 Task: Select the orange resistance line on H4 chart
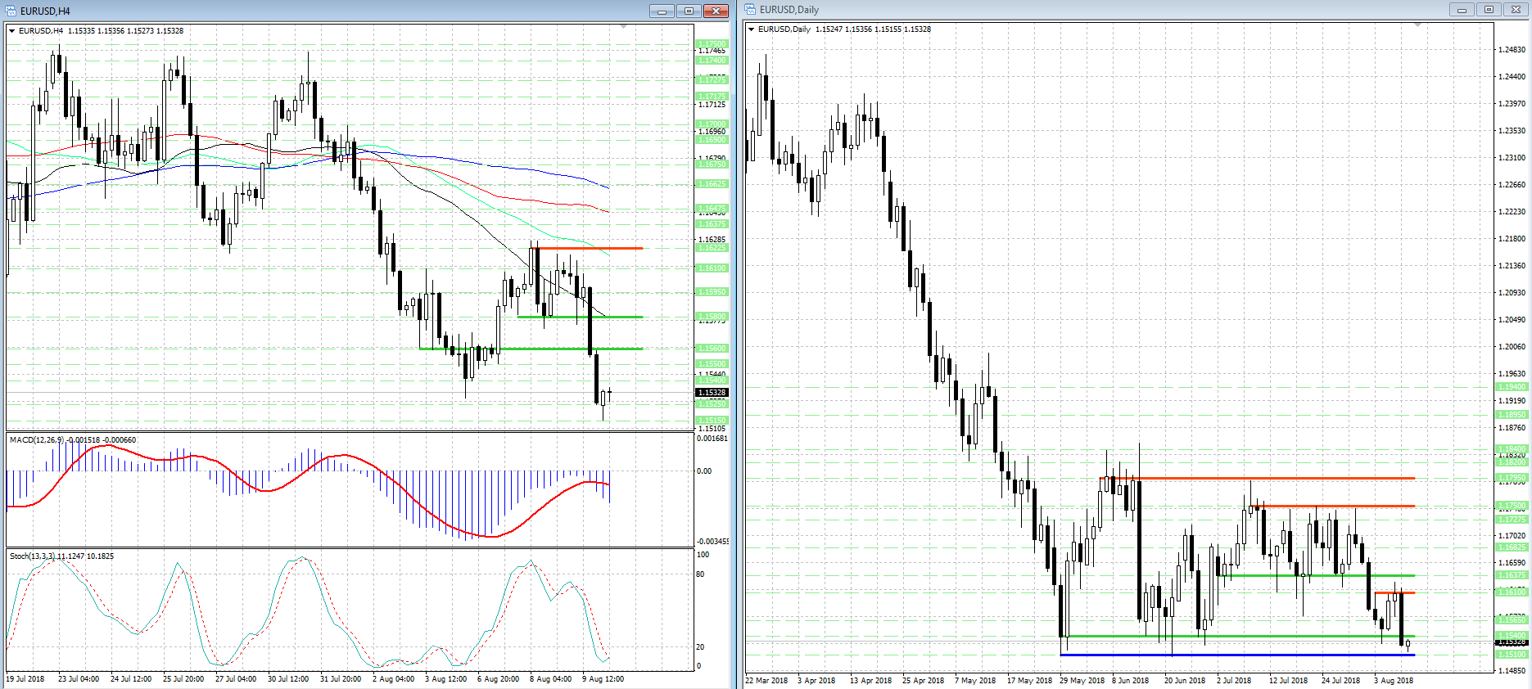click(590, 248)
